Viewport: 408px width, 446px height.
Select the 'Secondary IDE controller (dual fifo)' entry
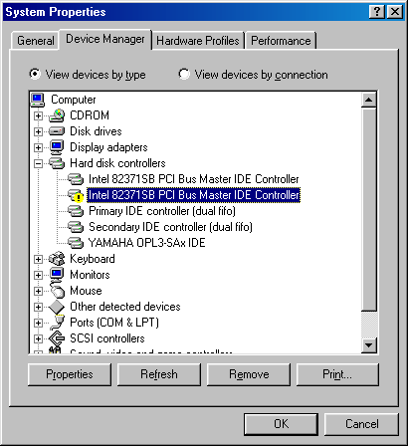click(170, 227)
